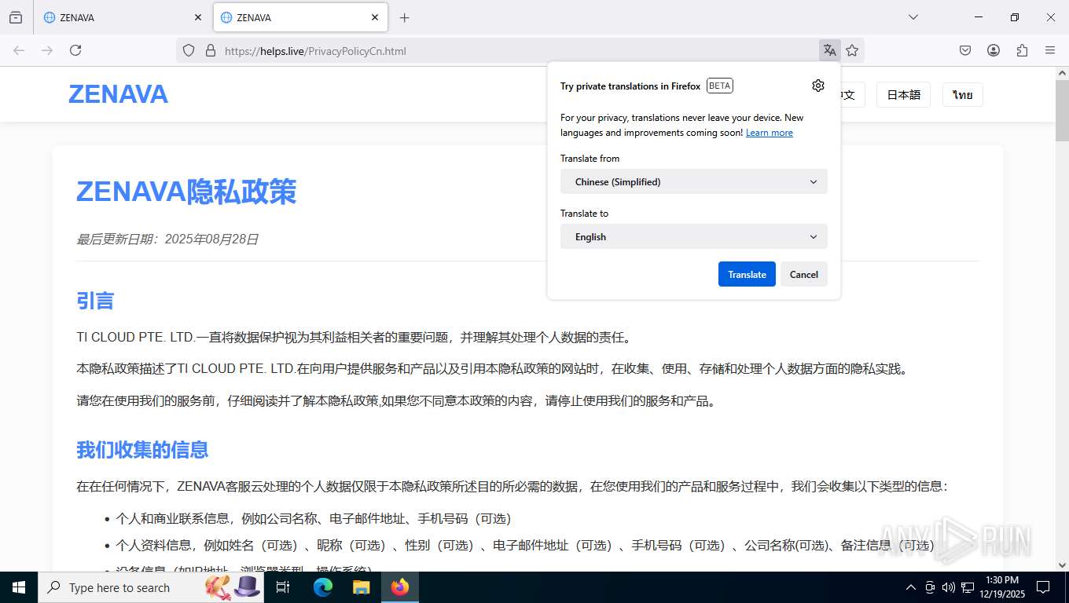Click Firefox taskbar icon
The image size is (1069, 603).
[400, 587]
